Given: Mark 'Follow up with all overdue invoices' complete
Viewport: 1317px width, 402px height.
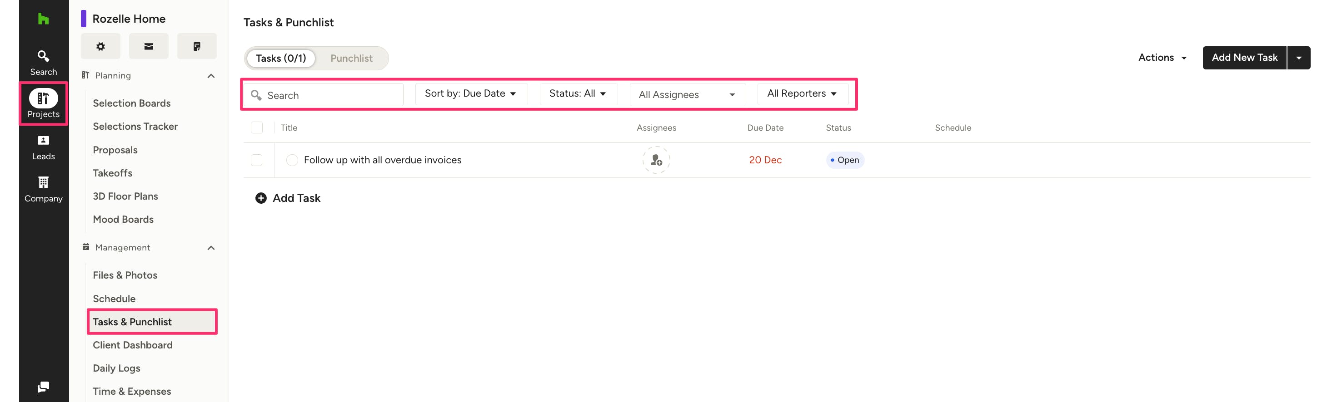Looking at the screenshot, I should [x=292, y=160].
